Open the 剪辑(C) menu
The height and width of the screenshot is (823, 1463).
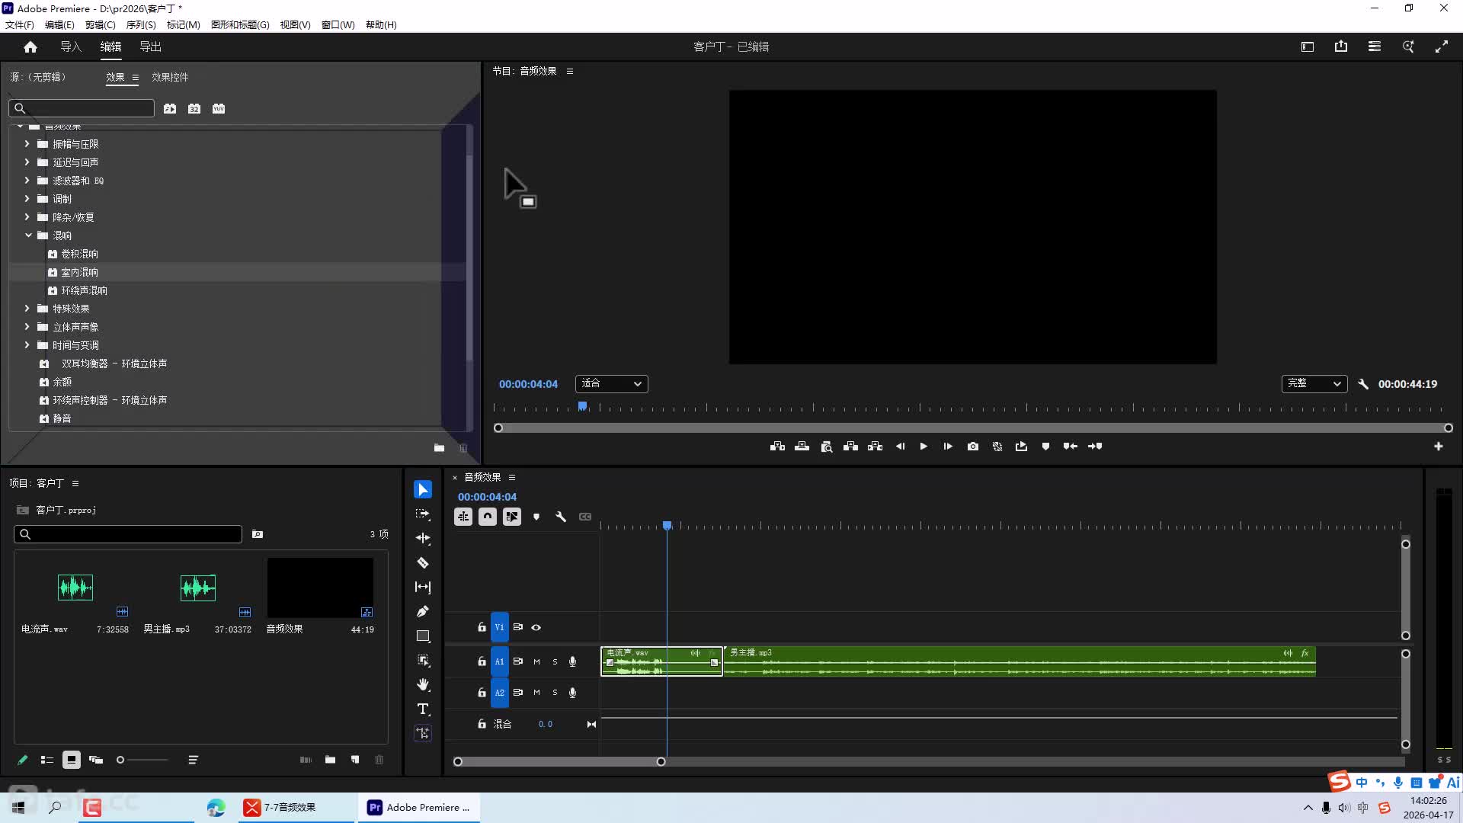pos(100,25)
